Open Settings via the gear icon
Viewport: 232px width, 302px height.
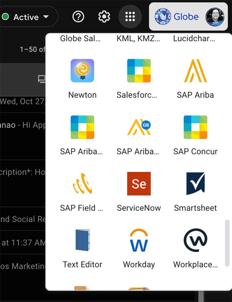[104, 17]
